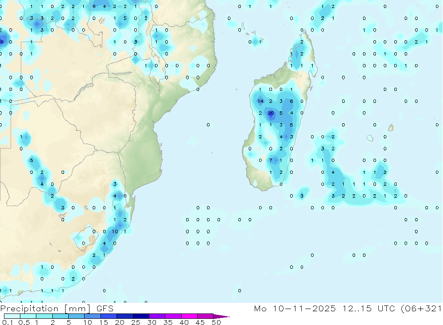Viewport: 443px width, 325px height.
Task: Click the legend scale label 30
Action: (152, 322)
